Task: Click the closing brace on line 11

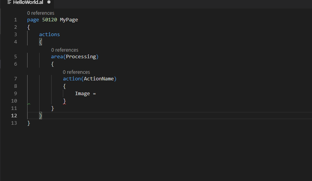Action: click(x=52, y=108)
